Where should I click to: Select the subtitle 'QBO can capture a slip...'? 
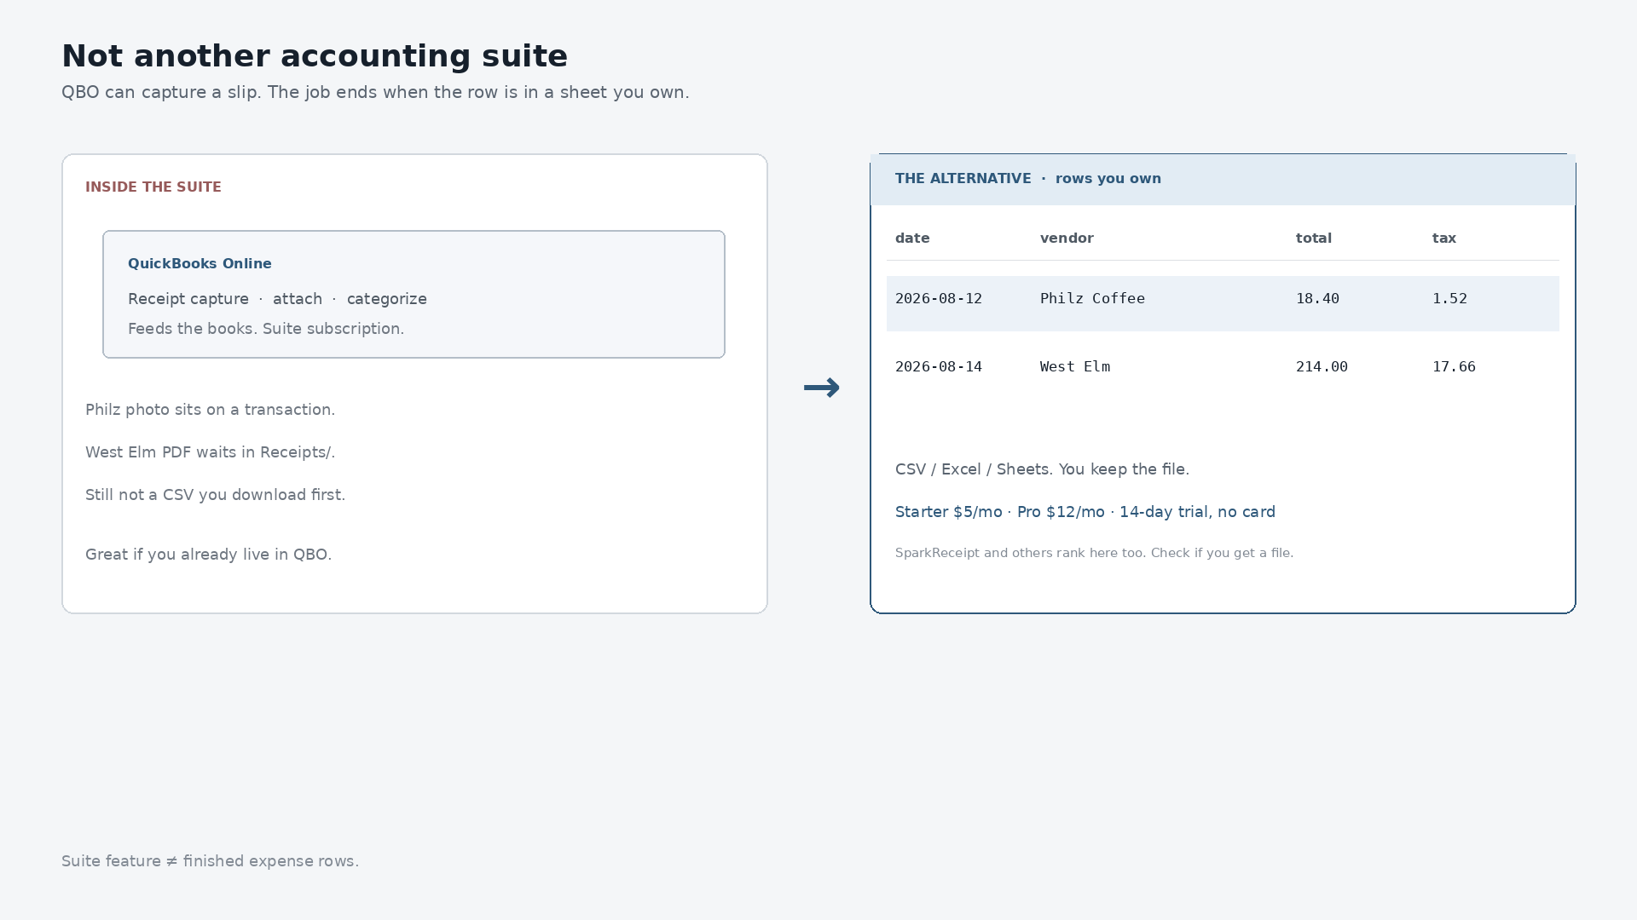[375, 92]
